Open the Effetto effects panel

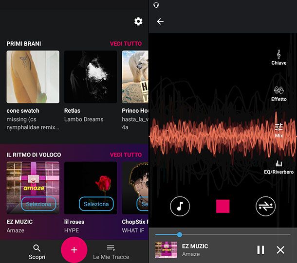point(278,94)
